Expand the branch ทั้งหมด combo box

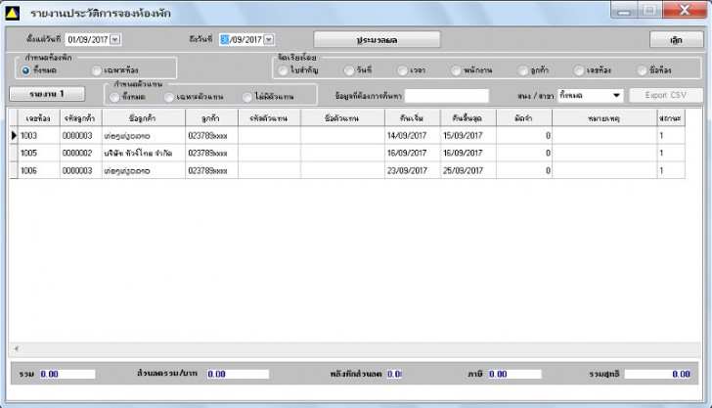coord(616,96)
